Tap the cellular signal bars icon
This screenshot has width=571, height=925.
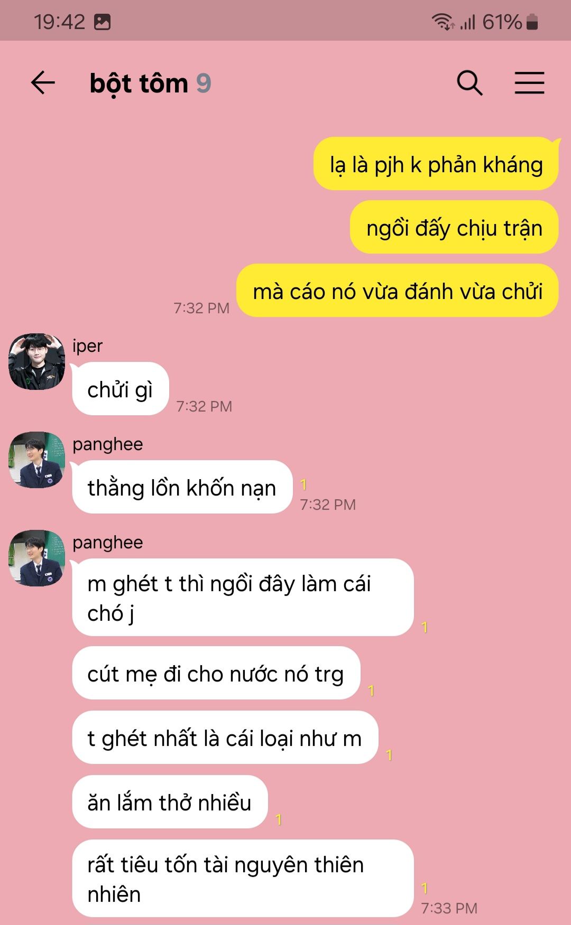467,22
